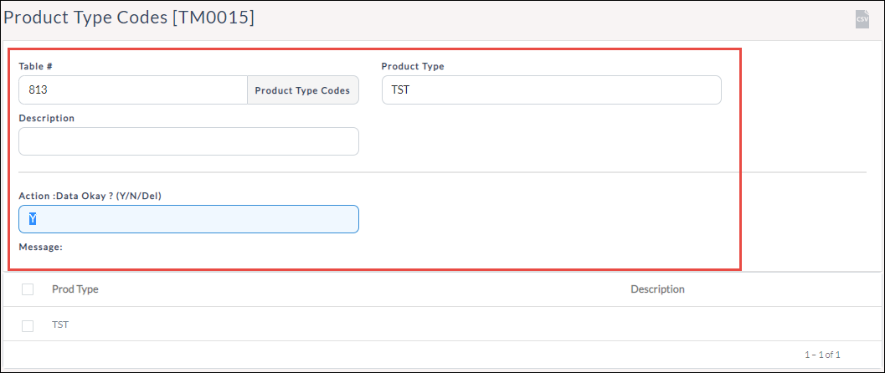Export the table using the CSV icon
This screenshot has height=373, width=885.
[862, 19]
